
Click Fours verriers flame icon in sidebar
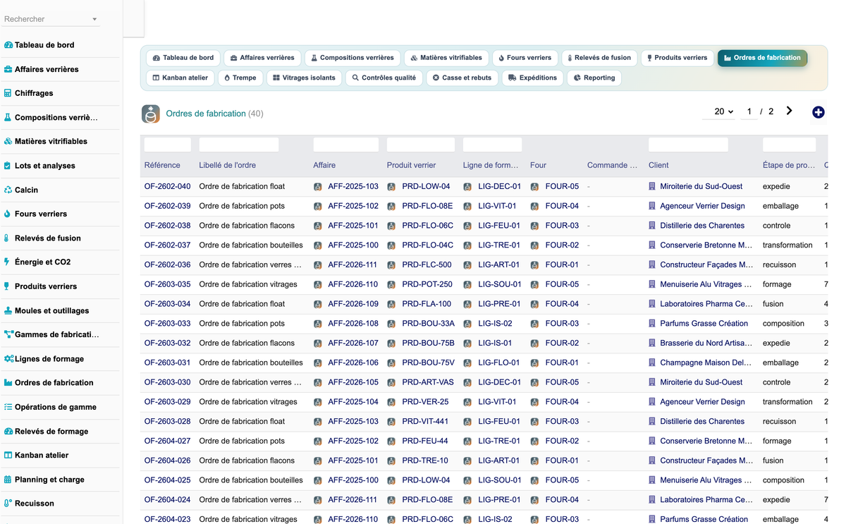click(x=8, y=214)
